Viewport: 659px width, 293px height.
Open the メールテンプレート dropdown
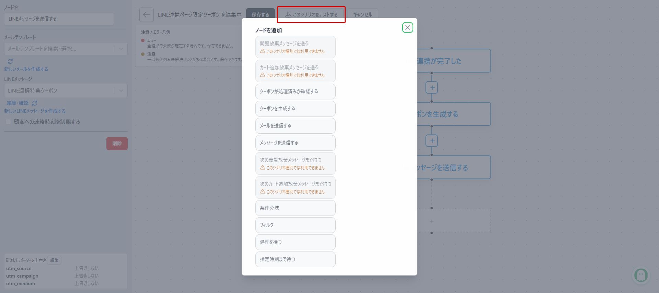[66, 49]
